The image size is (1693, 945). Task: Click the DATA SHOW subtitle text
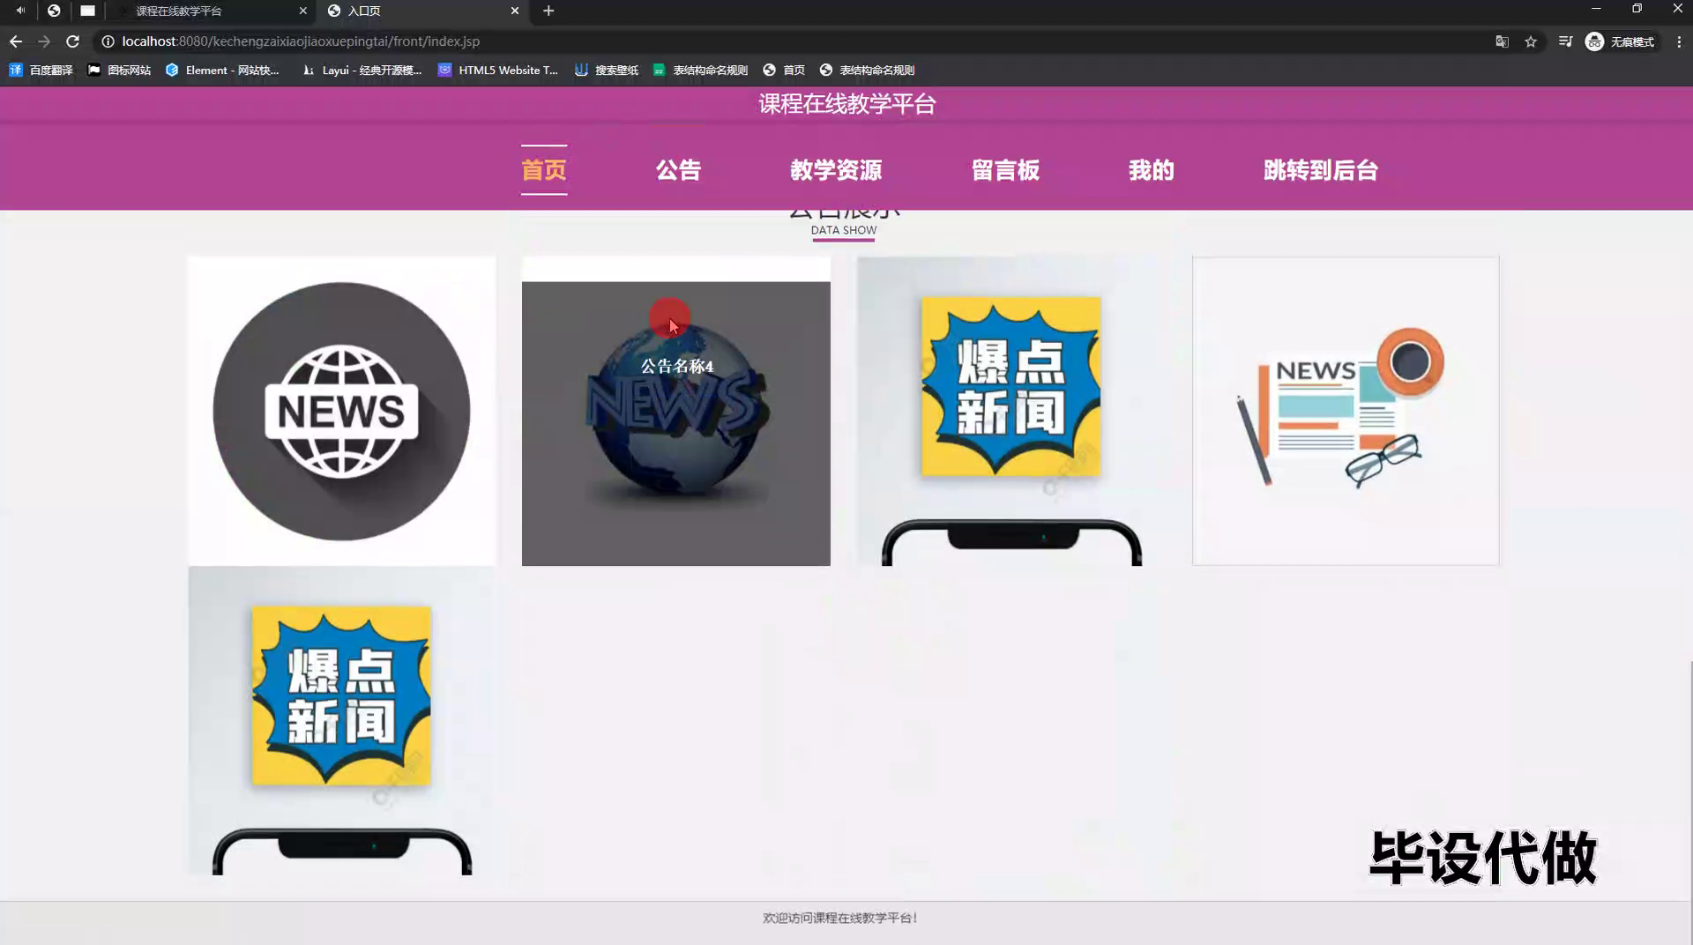click(x=844, y=230)
